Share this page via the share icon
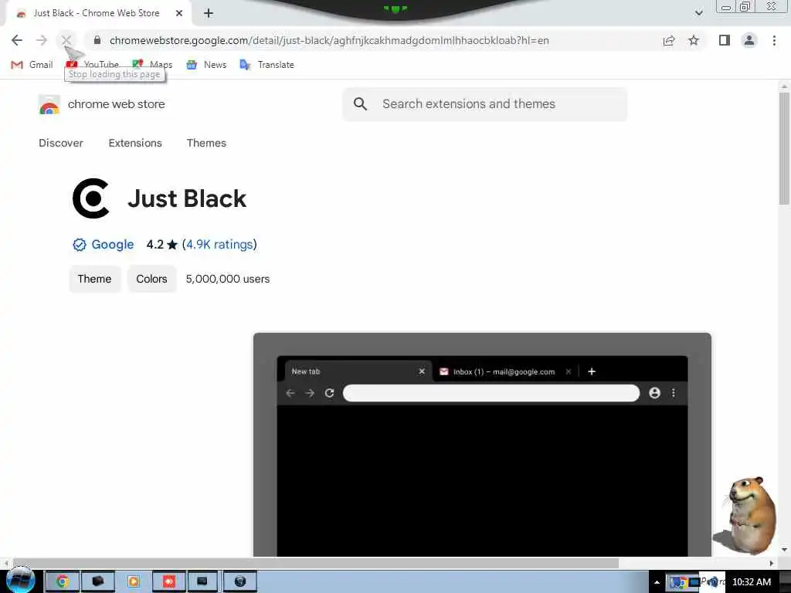The height and width of the screenshot is (593, 791). [669, 41]
